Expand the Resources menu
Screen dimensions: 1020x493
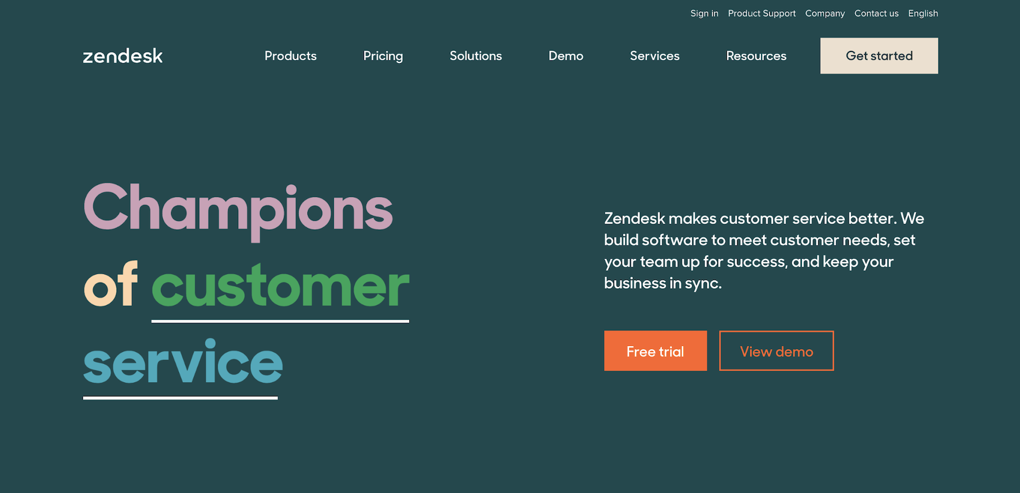pos(756,56)
